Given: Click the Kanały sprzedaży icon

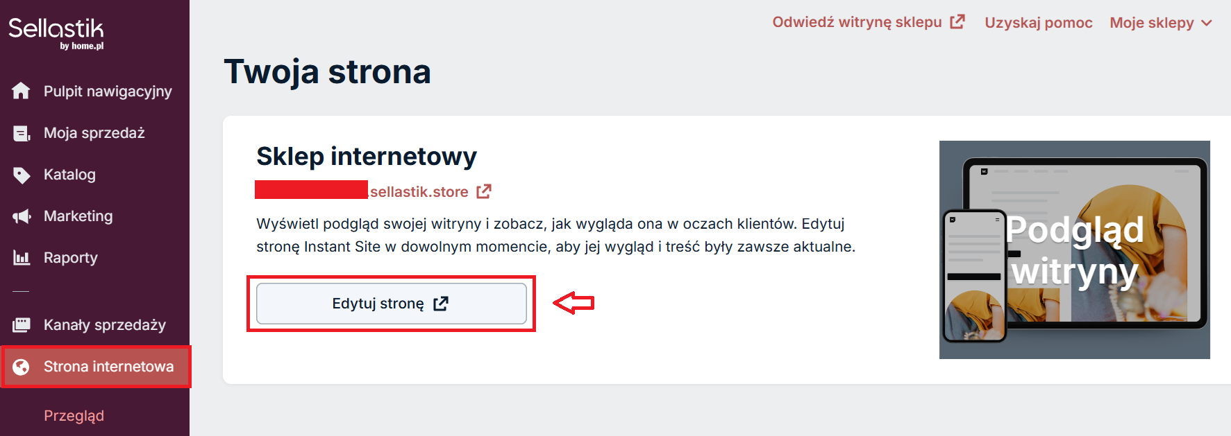Looking at the screenshot, I should pos(22,324).
